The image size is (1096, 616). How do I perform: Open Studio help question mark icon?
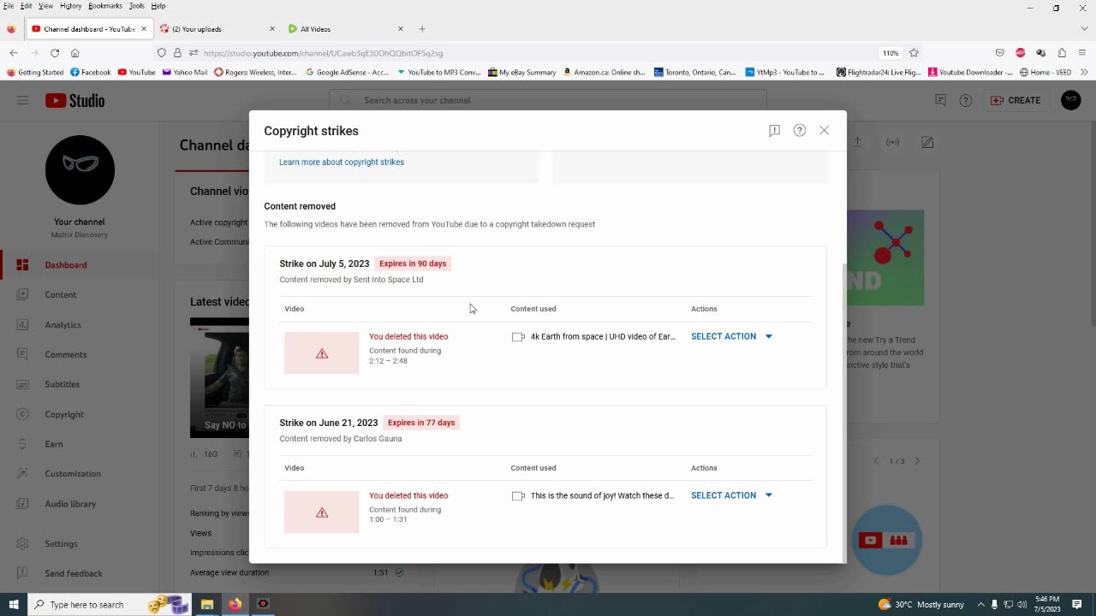pyautogui.click(x=966, y=100)
